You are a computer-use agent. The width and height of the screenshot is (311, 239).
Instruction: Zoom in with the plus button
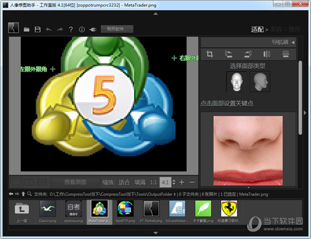point(182,182)
